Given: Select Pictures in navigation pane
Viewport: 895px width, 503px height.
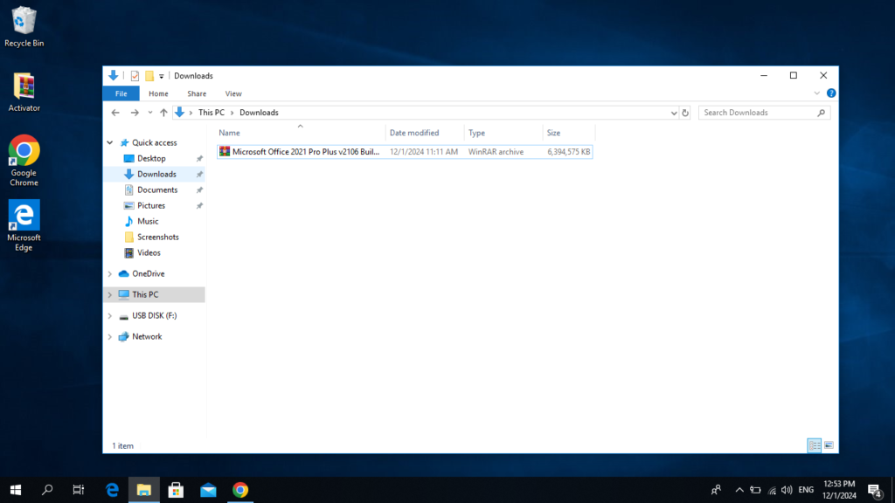Looking at the screenshot, I should [x=150, y=205].
